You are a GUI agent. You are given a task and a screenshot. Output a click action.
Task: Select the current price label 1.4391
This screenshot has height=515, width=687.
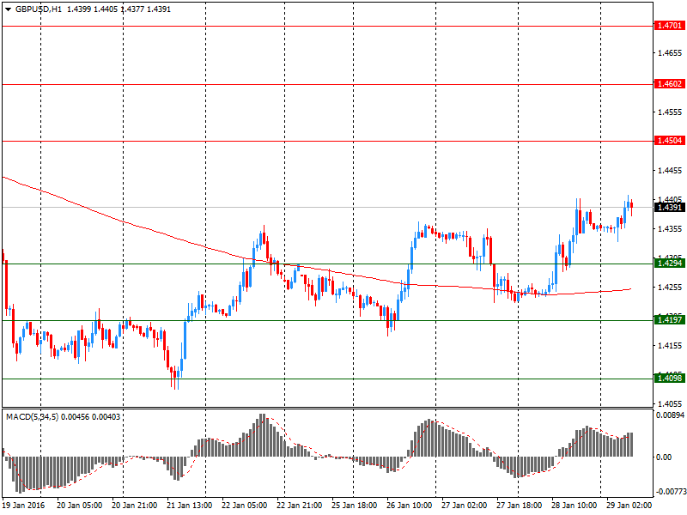point(670,207)
